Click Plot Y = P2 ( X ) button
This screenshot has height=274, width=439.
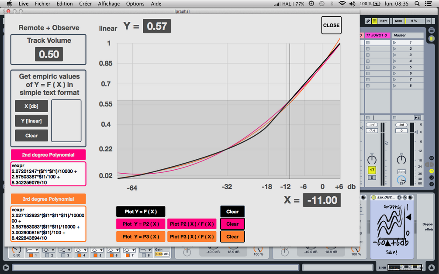[x=141, y=224]
